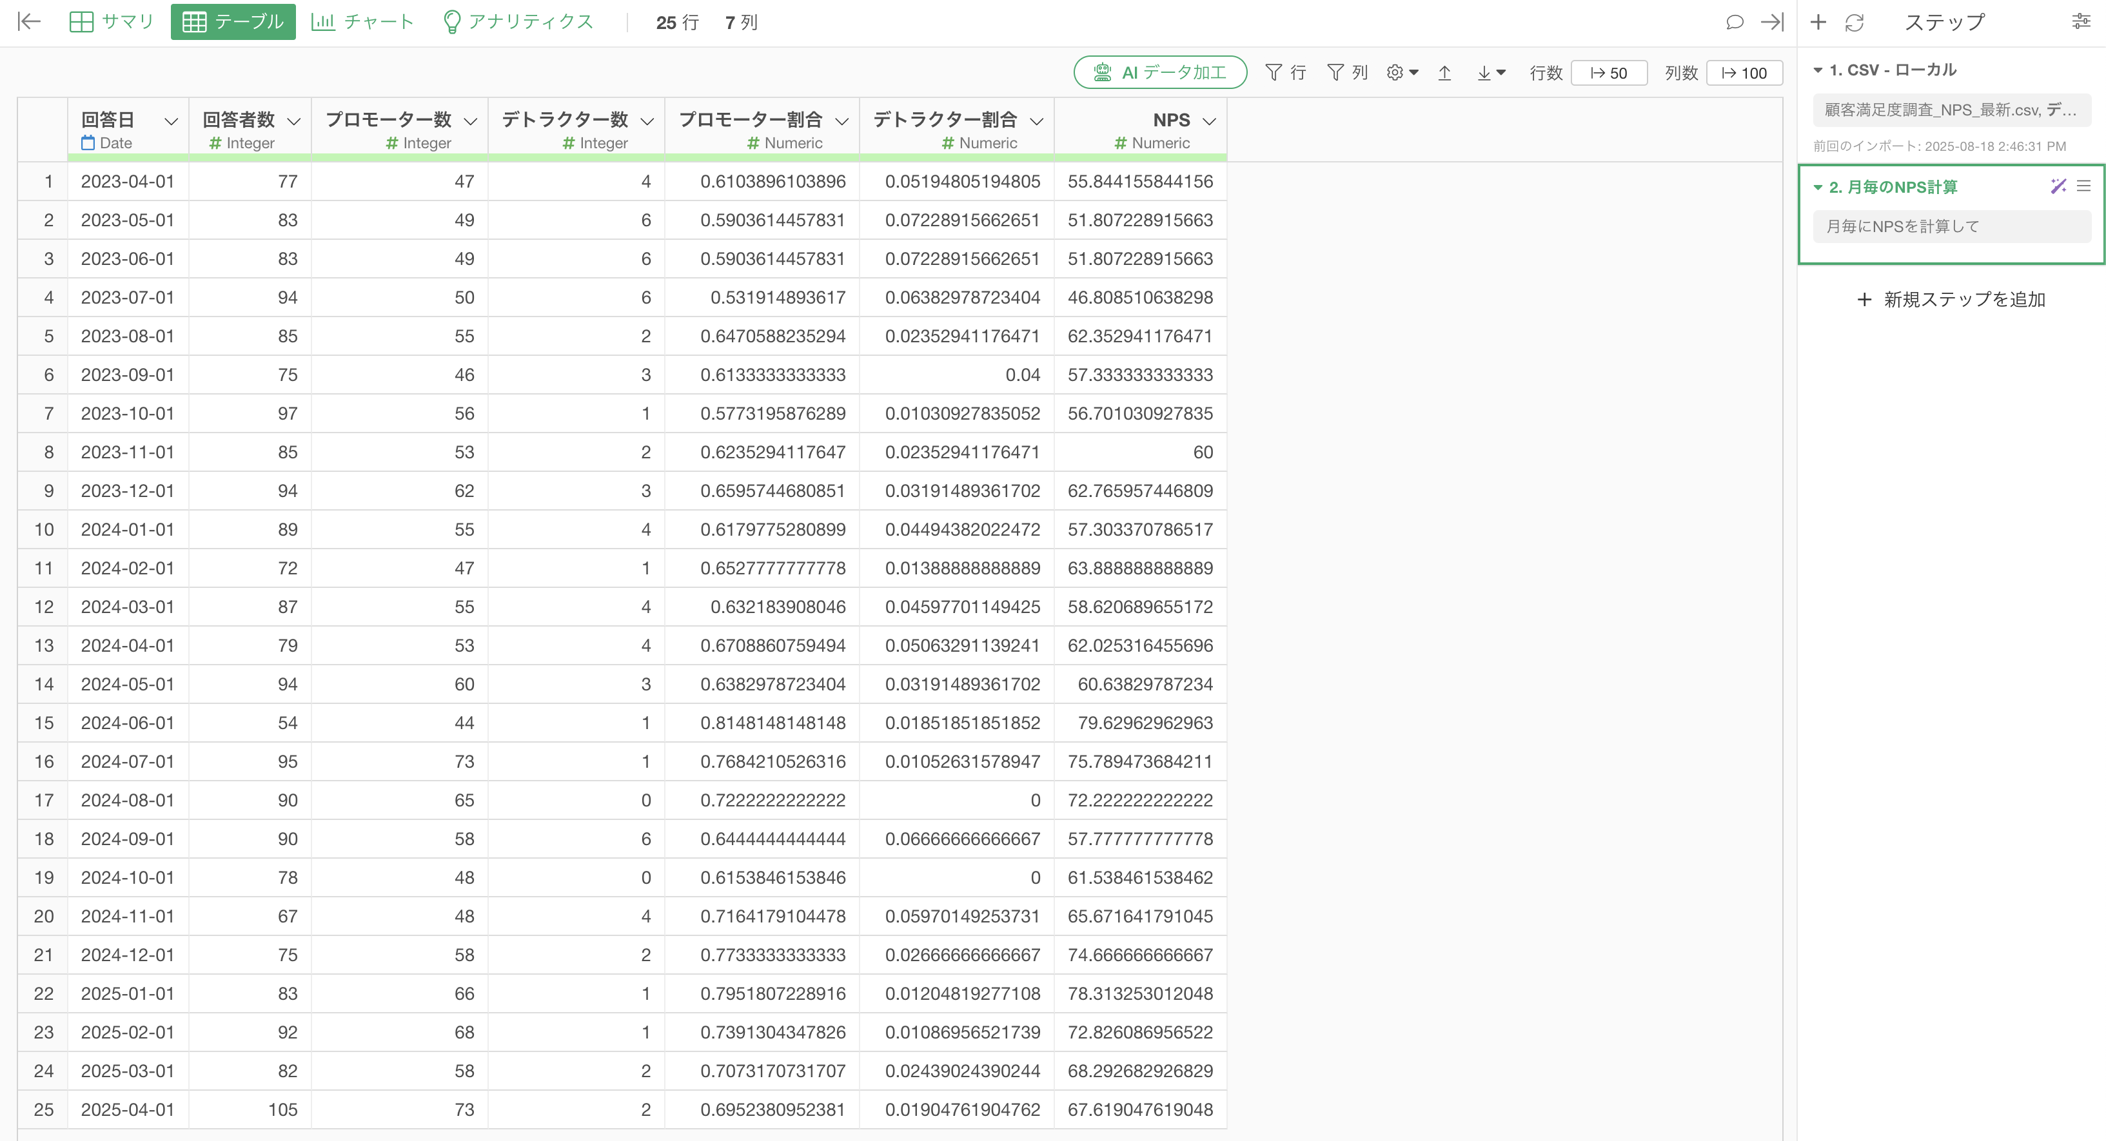
Task: Click the refresh icon in steps header
Action: (x=1855, y=22)
